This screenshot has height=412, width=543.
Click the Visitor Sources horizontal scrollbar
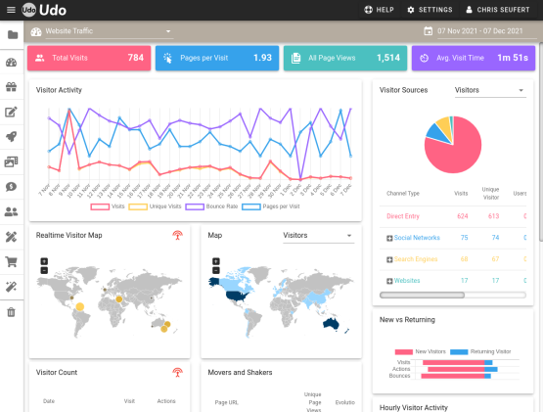[x=422, y=295]
